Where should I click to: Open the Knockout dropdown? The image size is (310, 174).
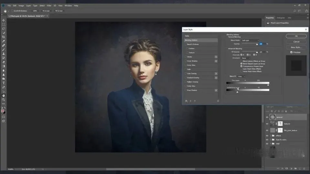(x=245, y=58)
